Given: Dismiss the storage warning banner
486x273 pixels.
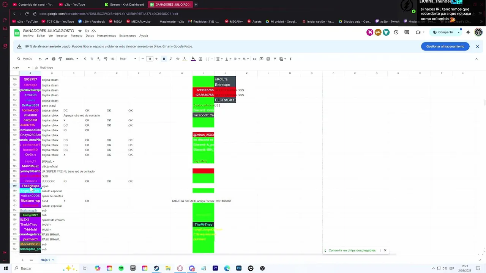Looking at the screenshot, I should point(477,46).
